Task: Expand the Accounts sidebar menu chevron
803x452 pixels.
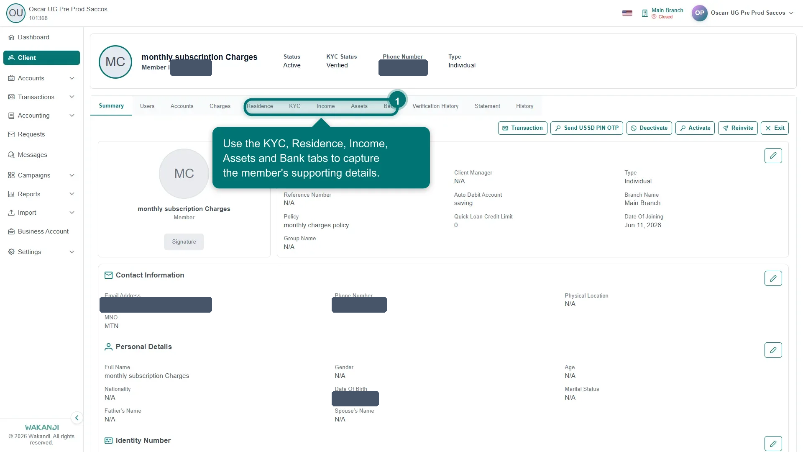Action: [72, 78]
